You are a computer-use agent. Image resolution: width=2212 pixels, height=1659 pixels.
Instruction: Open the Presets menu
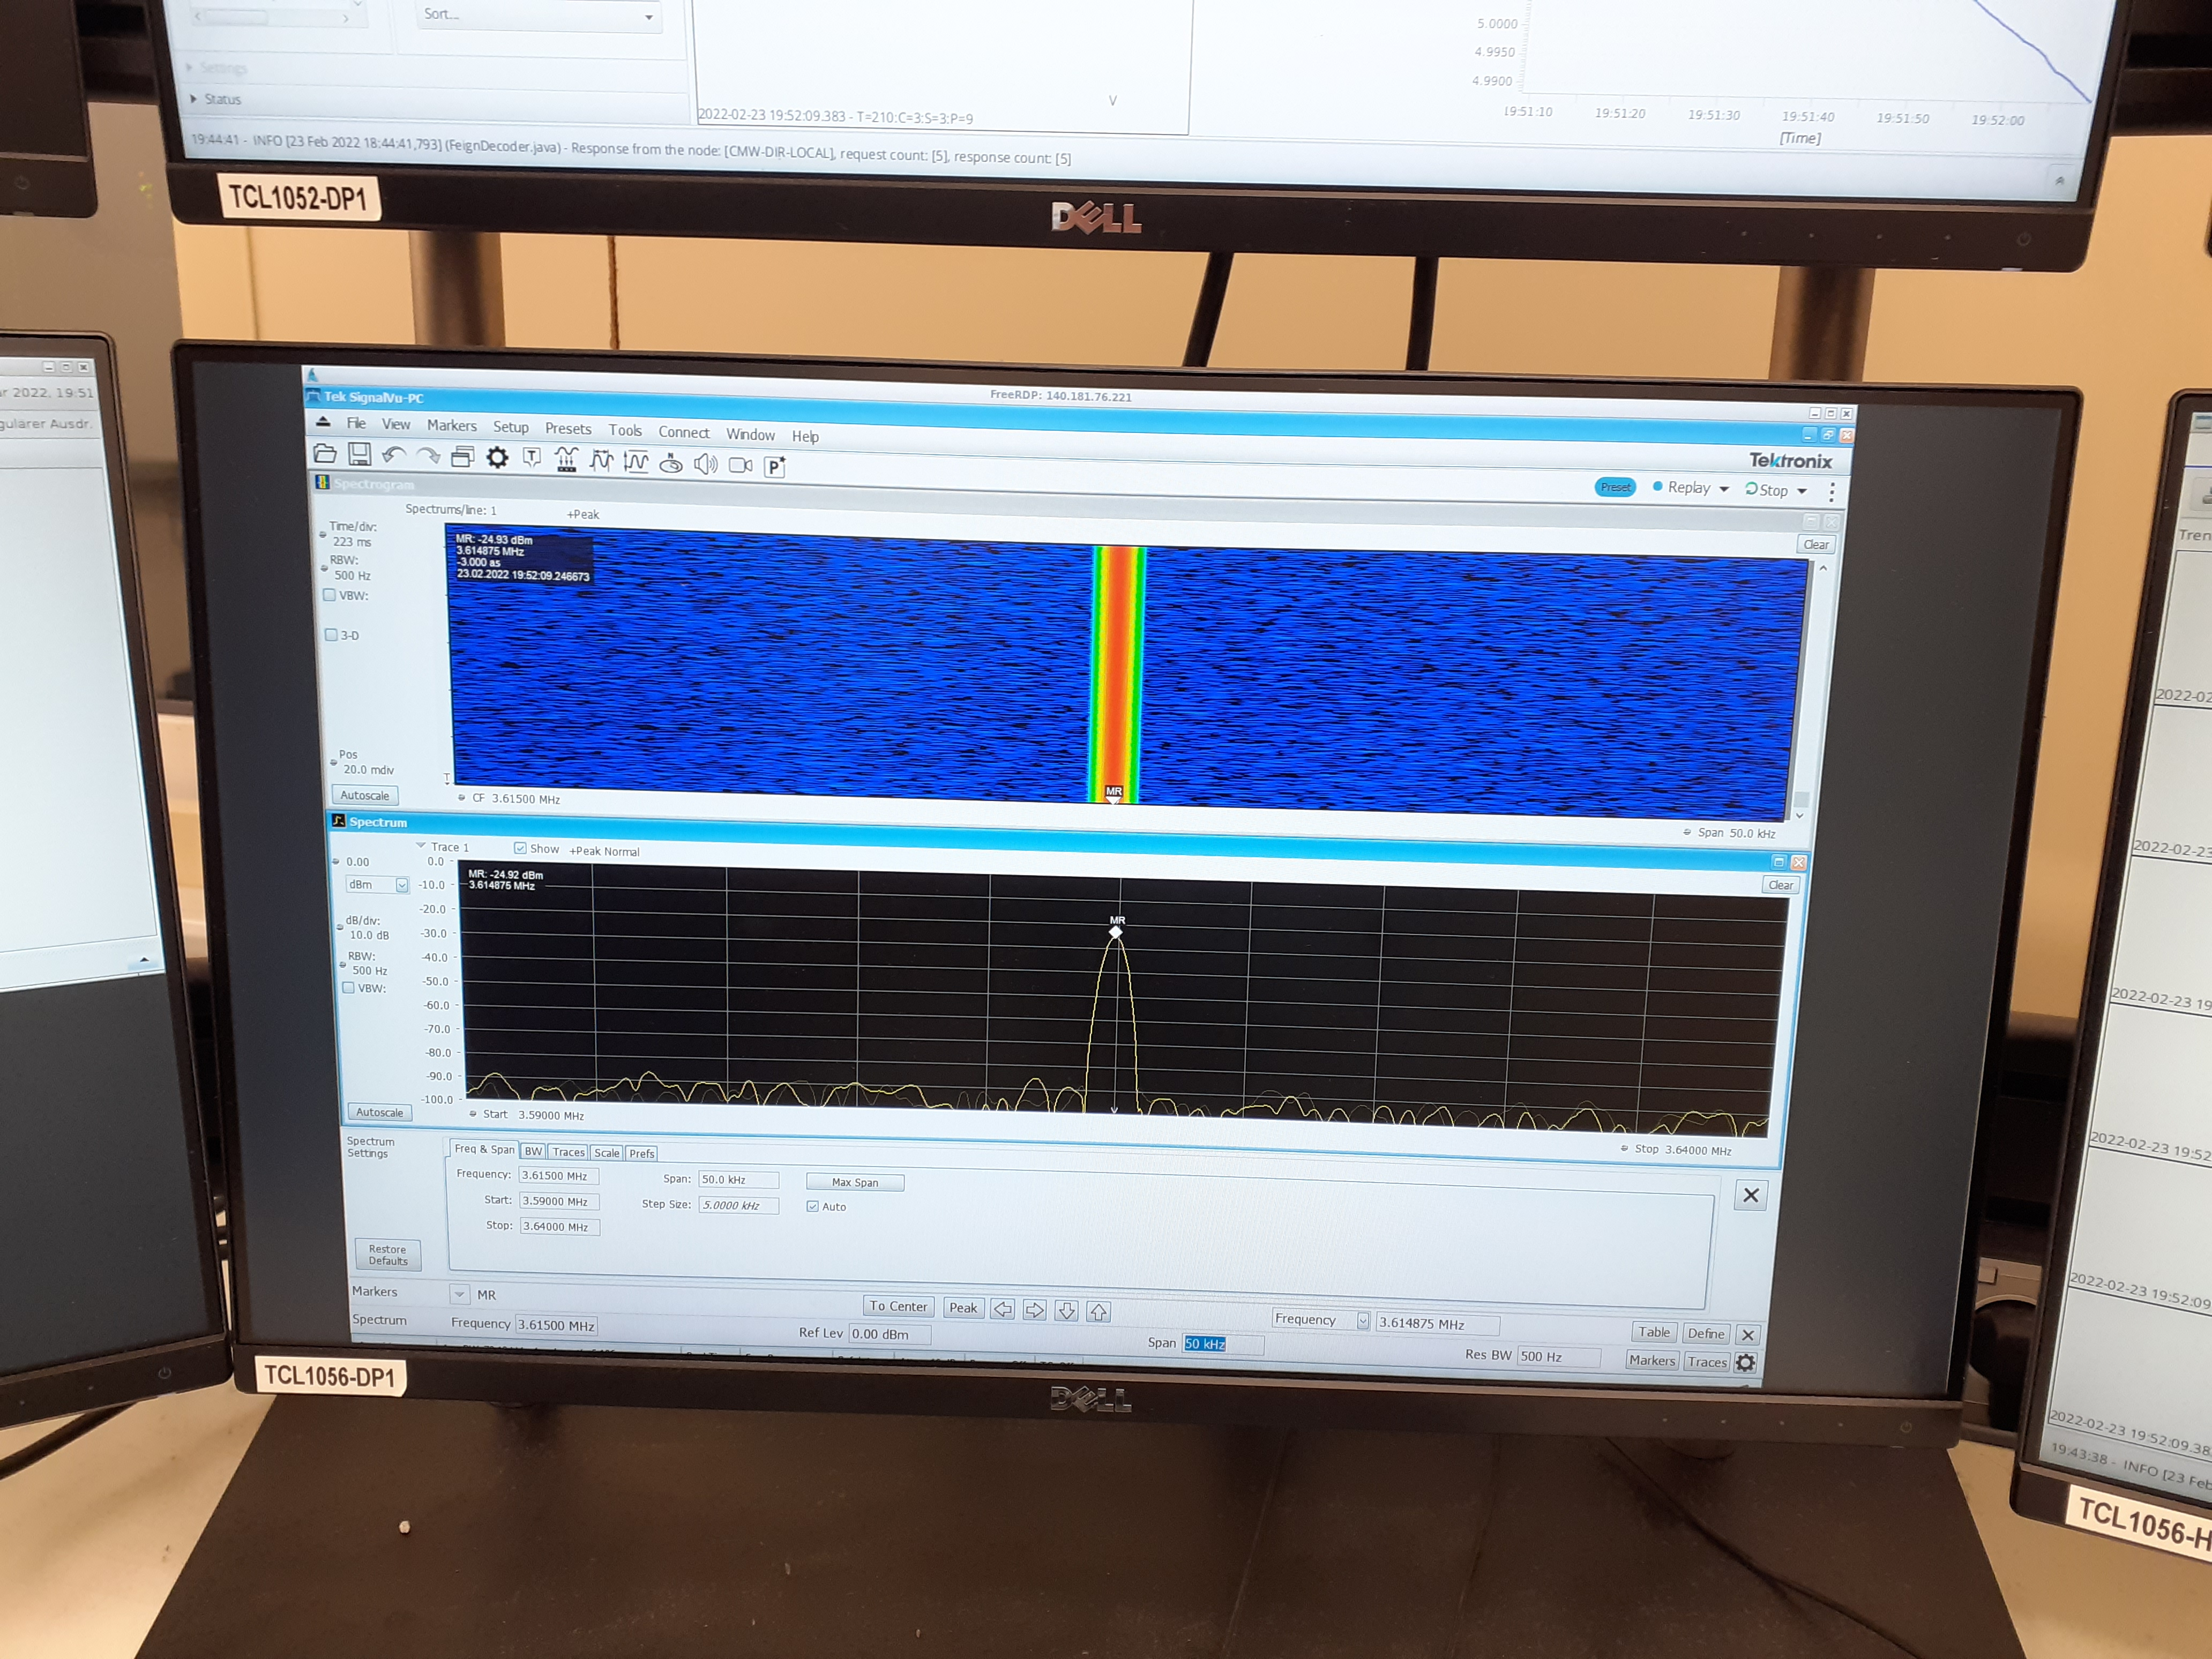coord(568,429)
